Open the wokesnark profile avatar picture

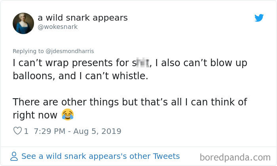tap(23, 23)
